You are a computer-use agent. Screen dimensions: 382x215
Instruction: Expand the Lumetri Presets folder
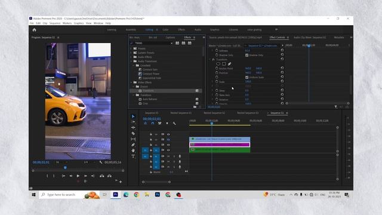pos(131,53)
